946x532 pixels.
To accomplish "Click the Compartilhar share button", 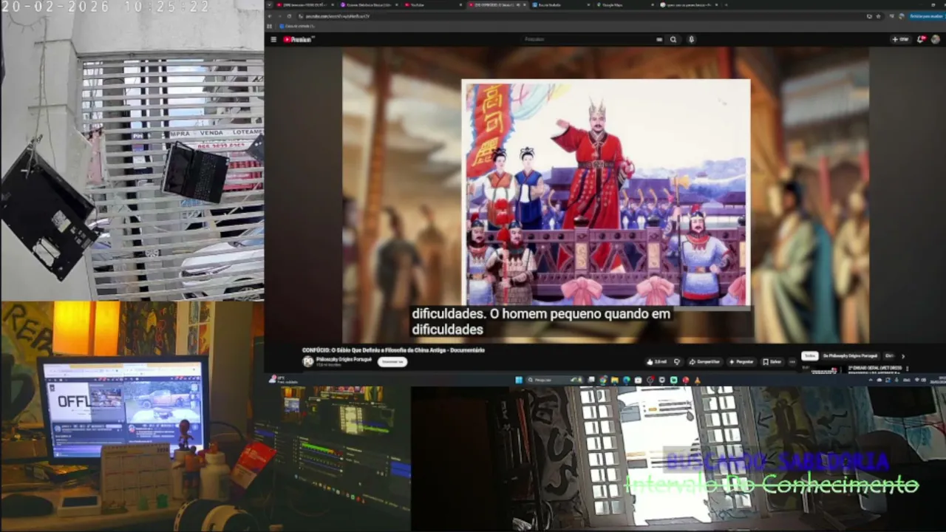I will tap(704, 362).
